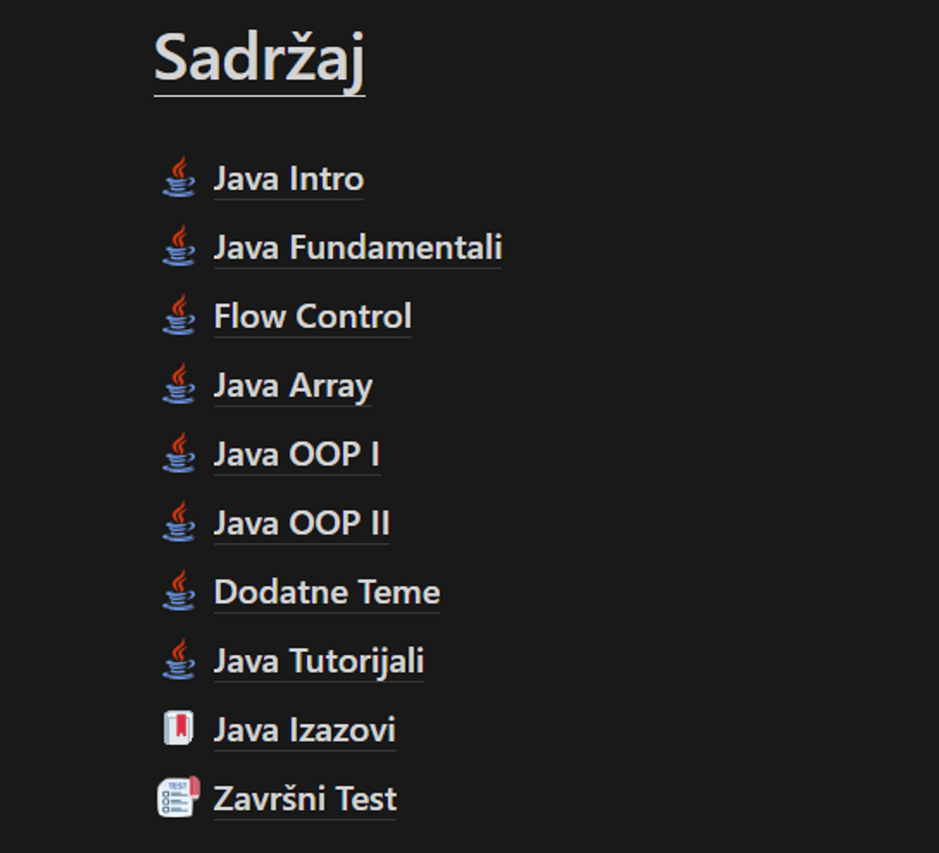Click the Java icon beside Dodatne Teme
The height and width of the screenshot is (853, 939).
coord(179,592)
